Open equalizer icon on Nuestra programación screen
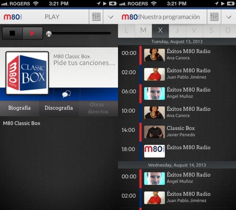The image size is (236, 210). [214, 17]
